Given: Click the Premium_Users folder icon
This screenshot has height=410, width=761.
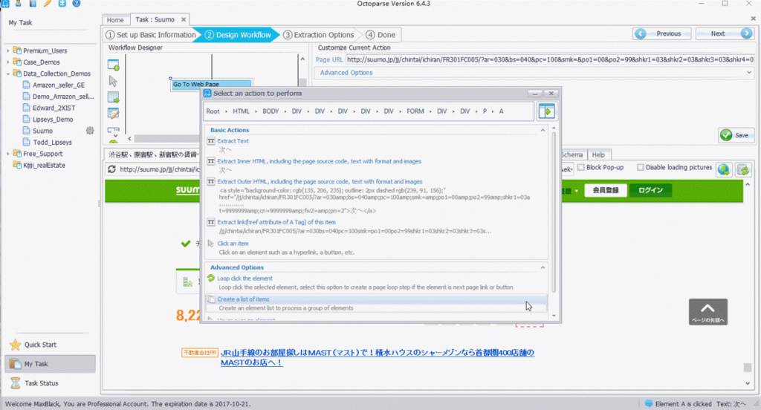Looking at the screenshot, I should coord(18,51).
